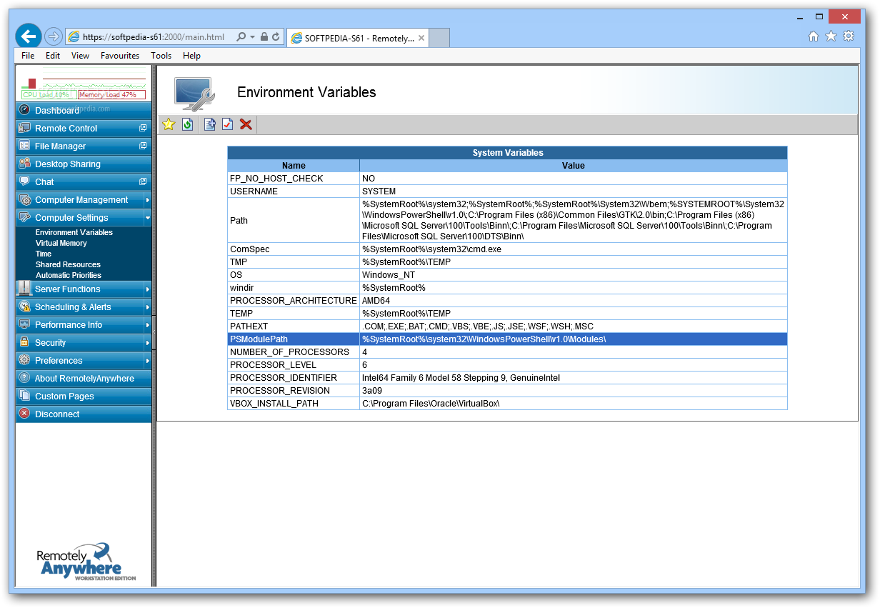Click the Computer Settings wrench icon
Screen dimensions: 880x608
tap(24, 217)
